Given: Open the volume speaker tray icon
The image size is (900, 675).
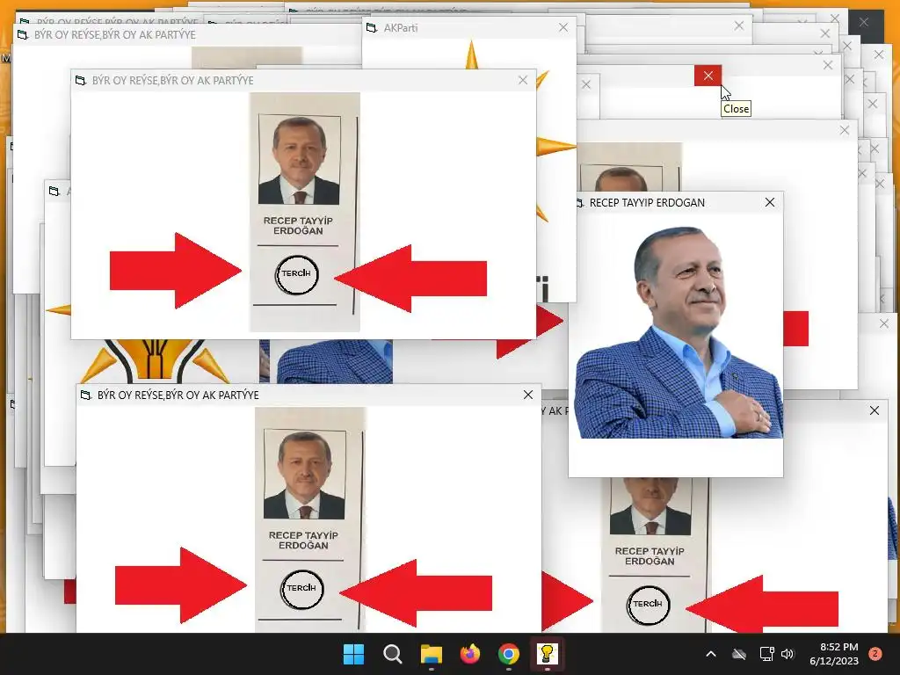Looking at the screenshot, I should tap(787, 654).
